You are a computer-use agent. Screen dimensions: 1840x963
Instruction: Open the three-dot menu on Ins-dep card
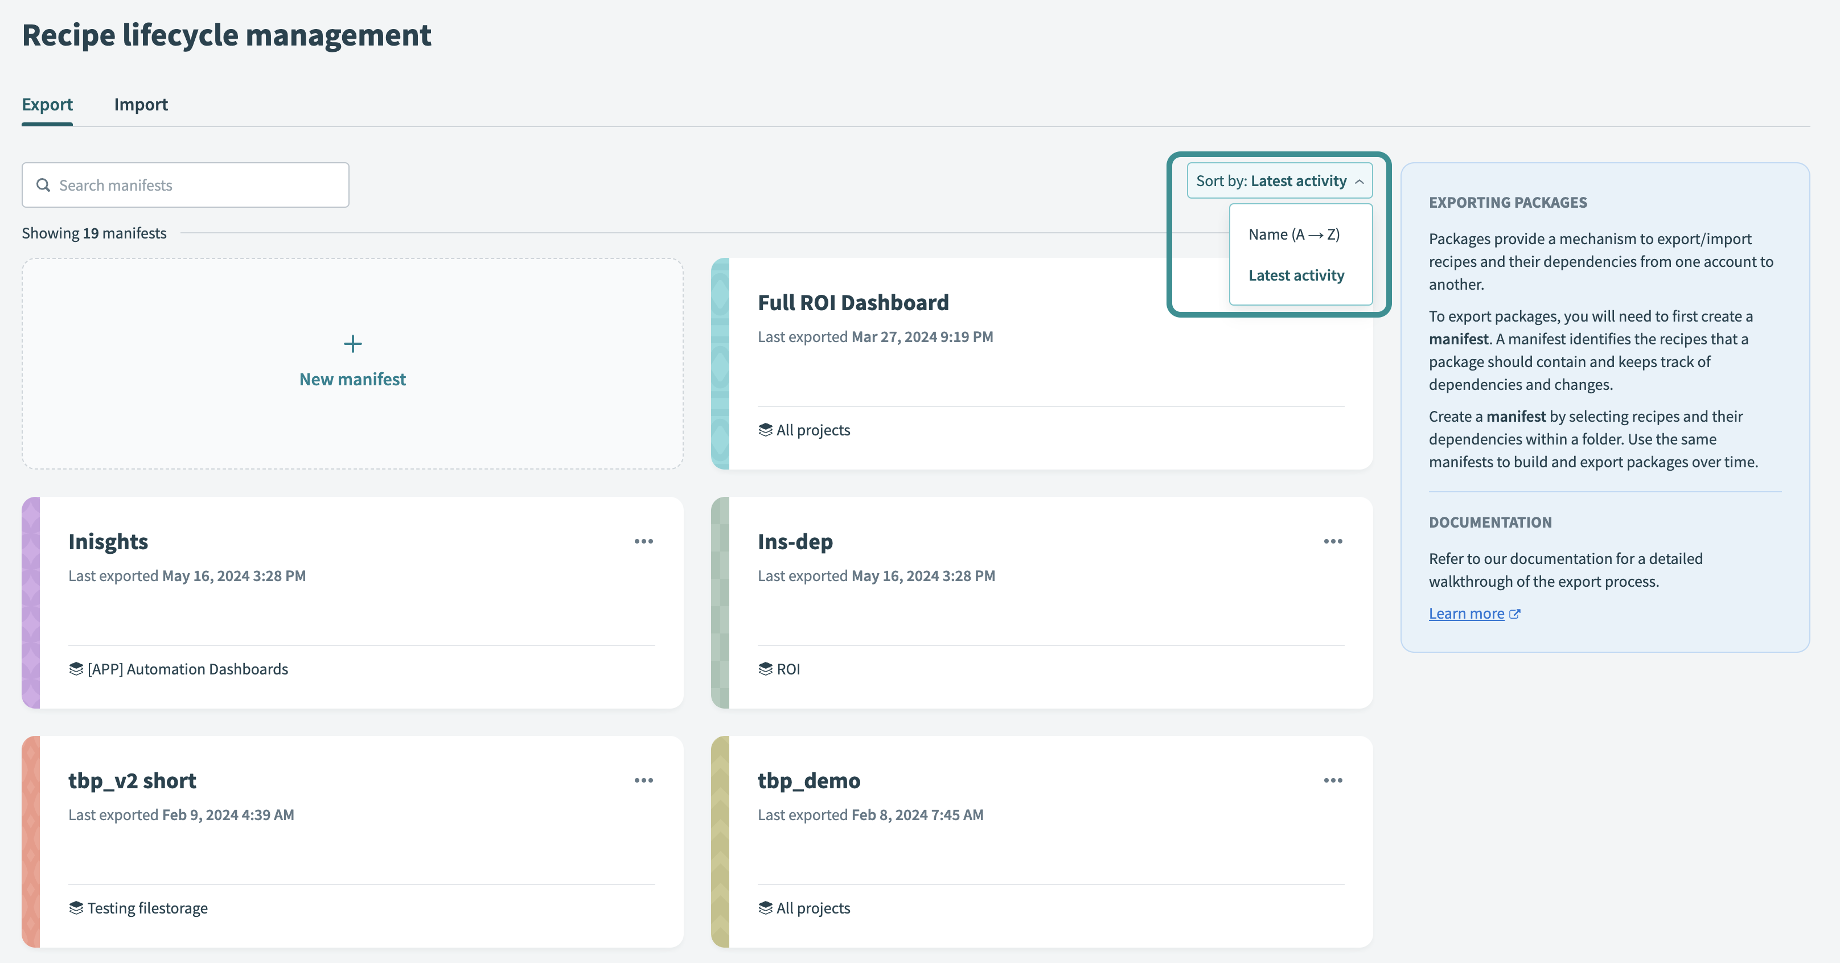point(1332,541)
